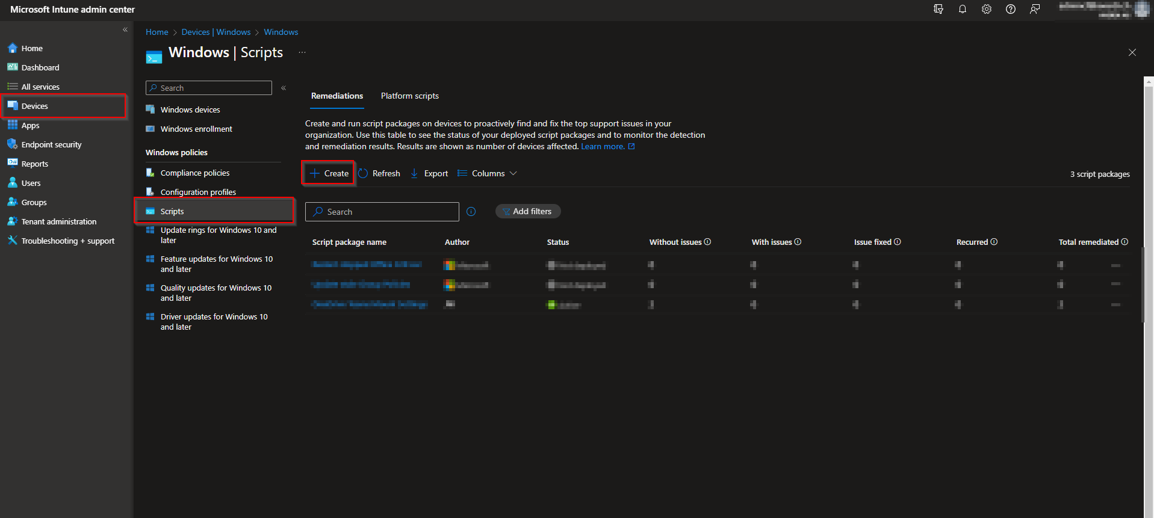Open the first script package link
This screenshot has height=518, width=1154.
367,265
